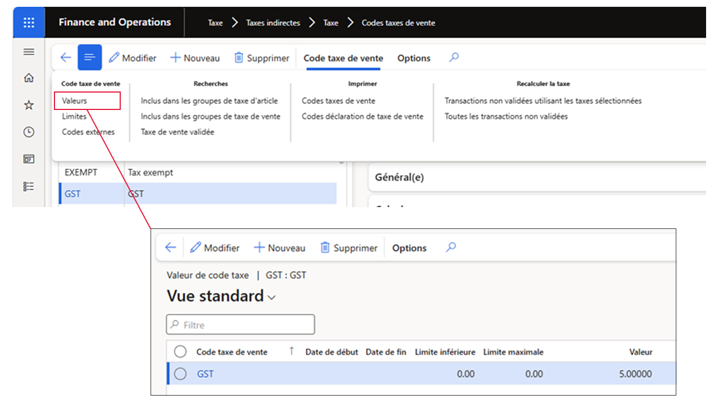Screen dimensions: 719x404
Task: Click Taxes indirectes breadcrumb
Action: [273, 23]
